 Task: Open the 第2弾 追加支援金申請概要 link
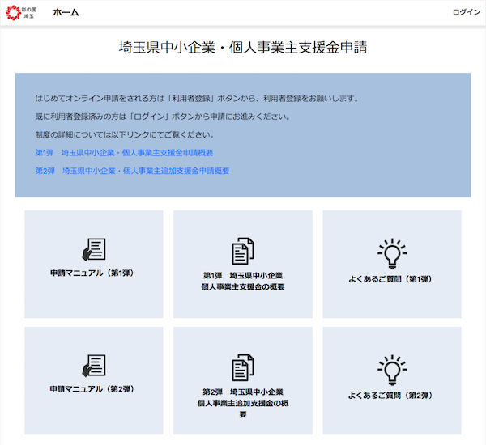(132, 171)
